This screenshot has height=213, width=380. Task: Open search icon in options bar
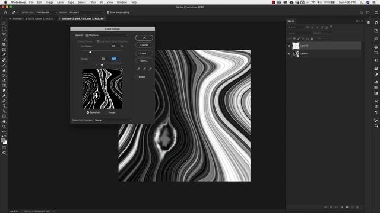point(362,12)
